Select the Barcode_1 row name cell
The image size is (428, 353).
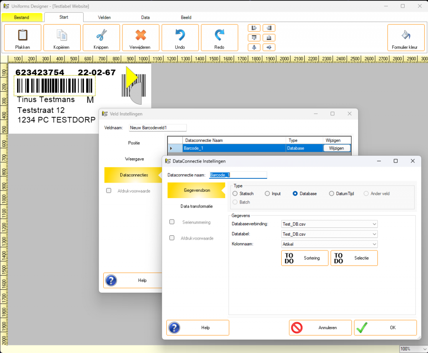[234, 148]
